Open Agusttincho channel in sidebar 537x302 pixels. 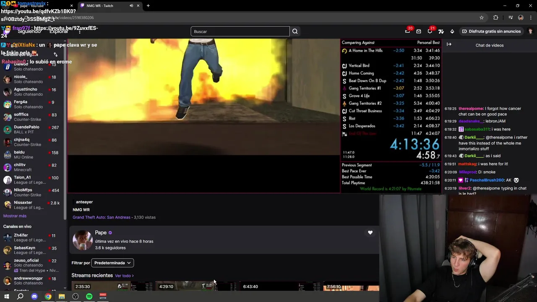click(33, 92)
